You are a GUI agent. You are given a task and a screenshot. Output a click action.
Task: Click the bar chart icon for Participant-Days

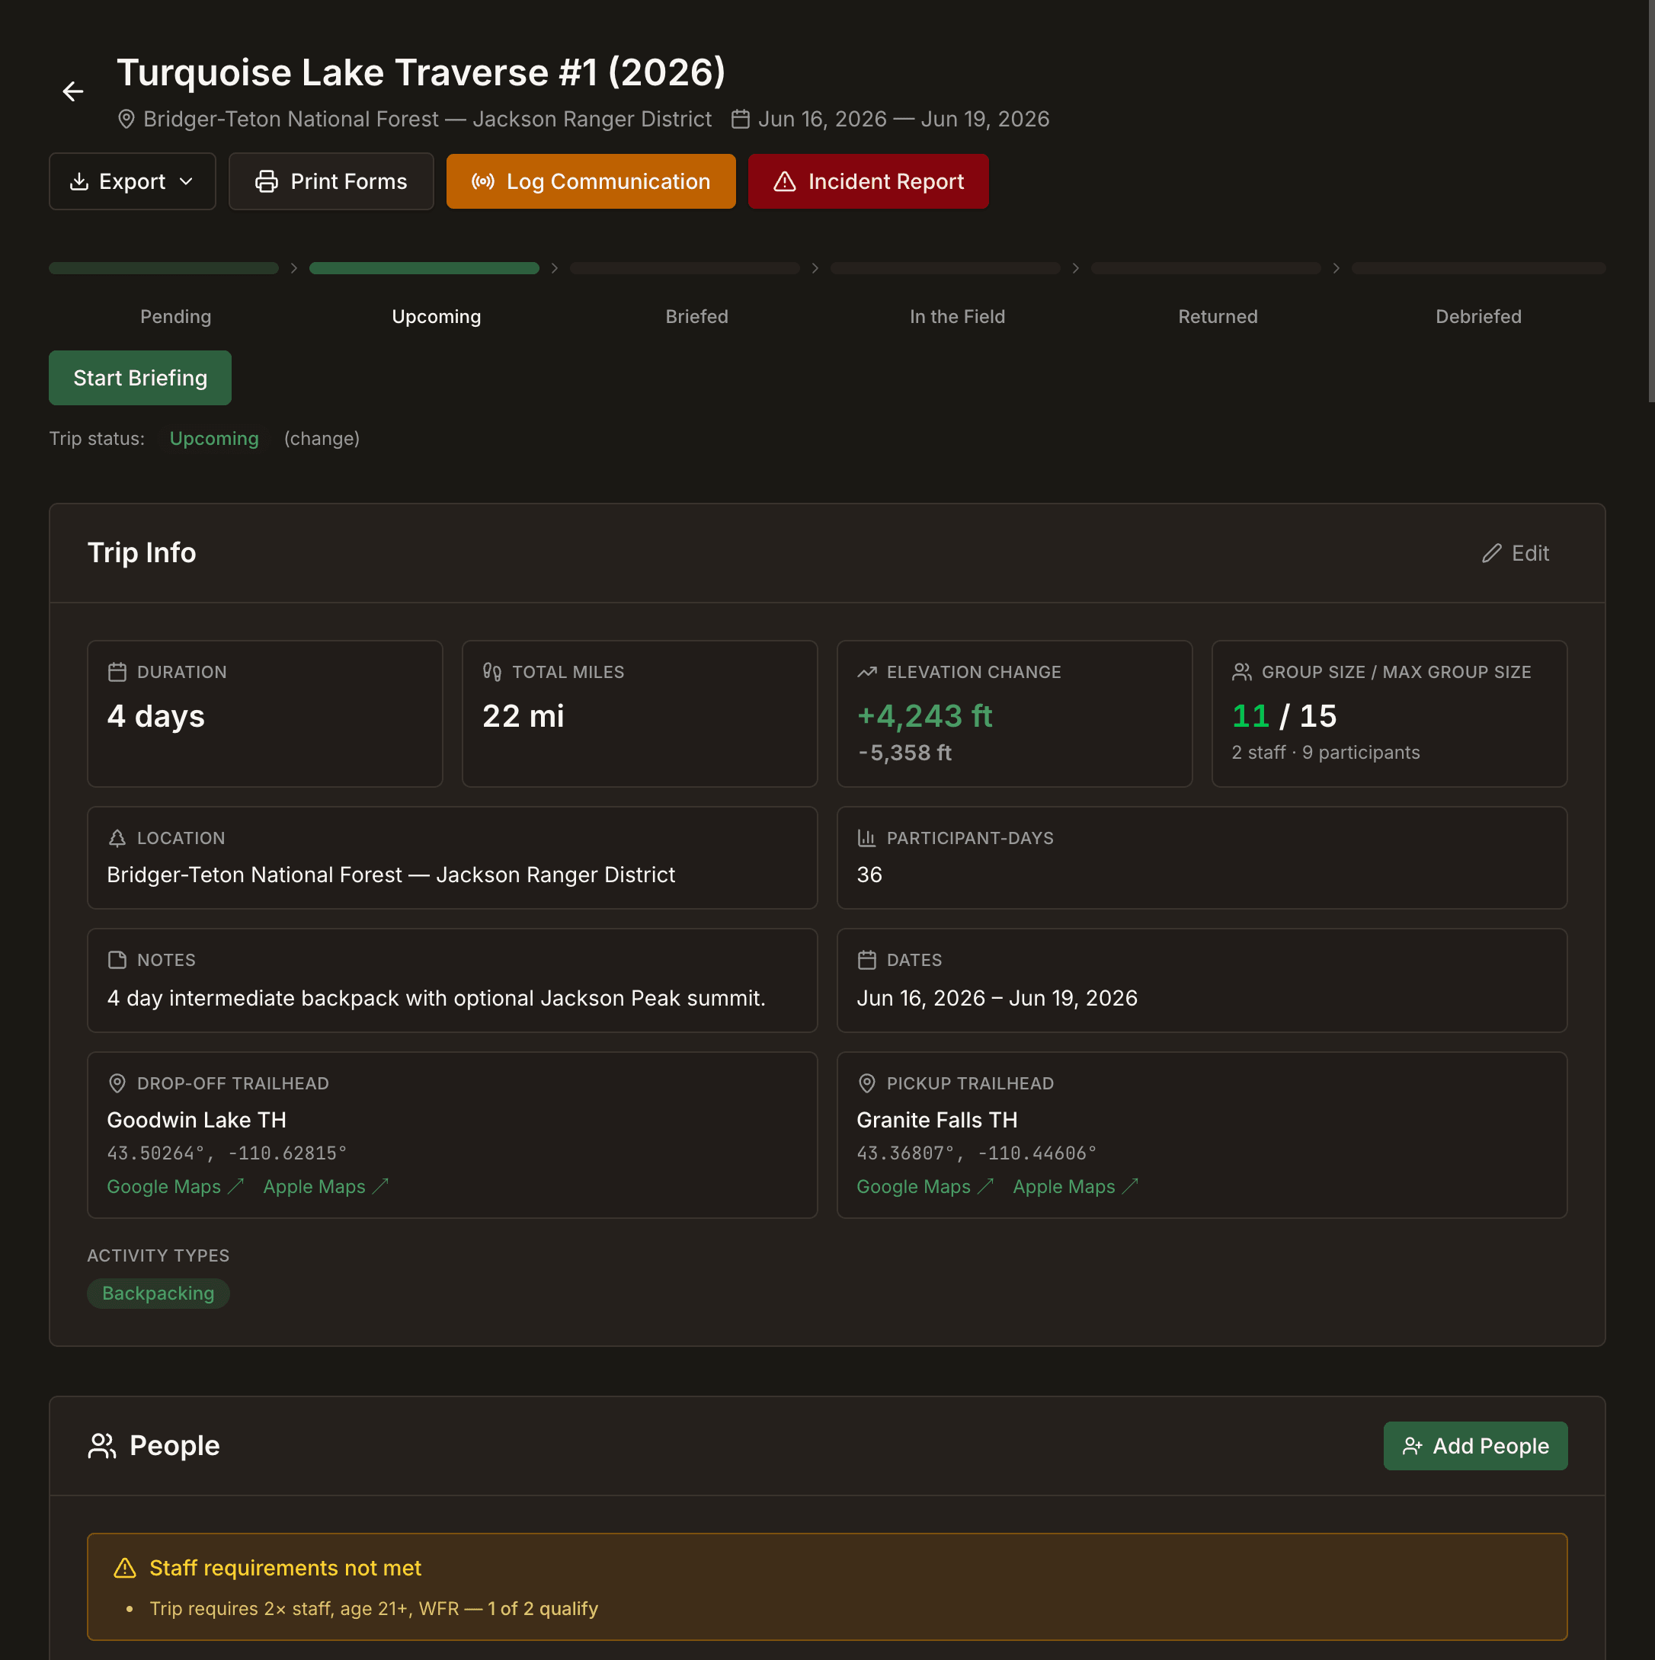[x=867, y=838]
